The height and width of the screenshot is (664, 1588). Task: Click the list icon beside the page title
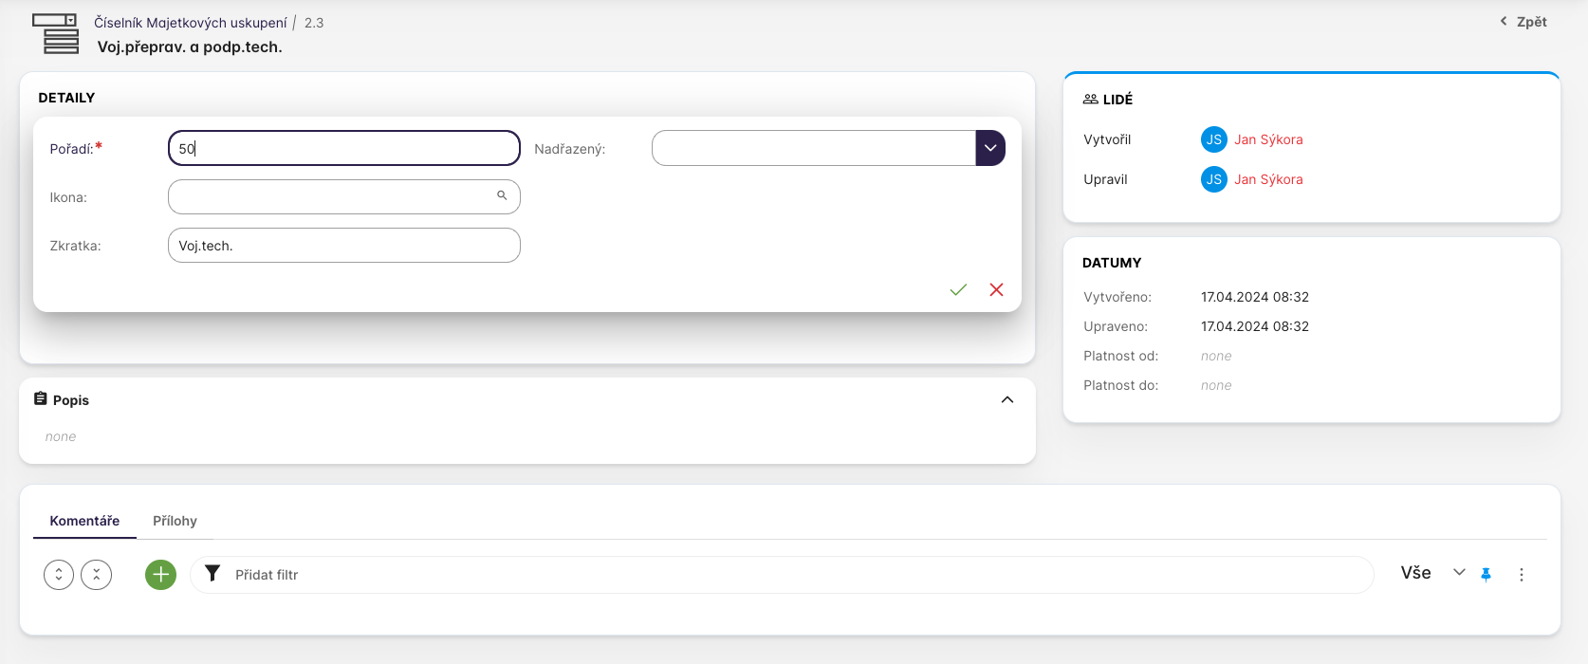[x=55, y=34]
